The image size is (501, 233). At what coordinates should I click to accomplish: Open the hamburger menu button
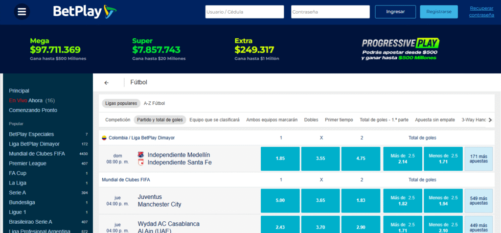point(22,12)
